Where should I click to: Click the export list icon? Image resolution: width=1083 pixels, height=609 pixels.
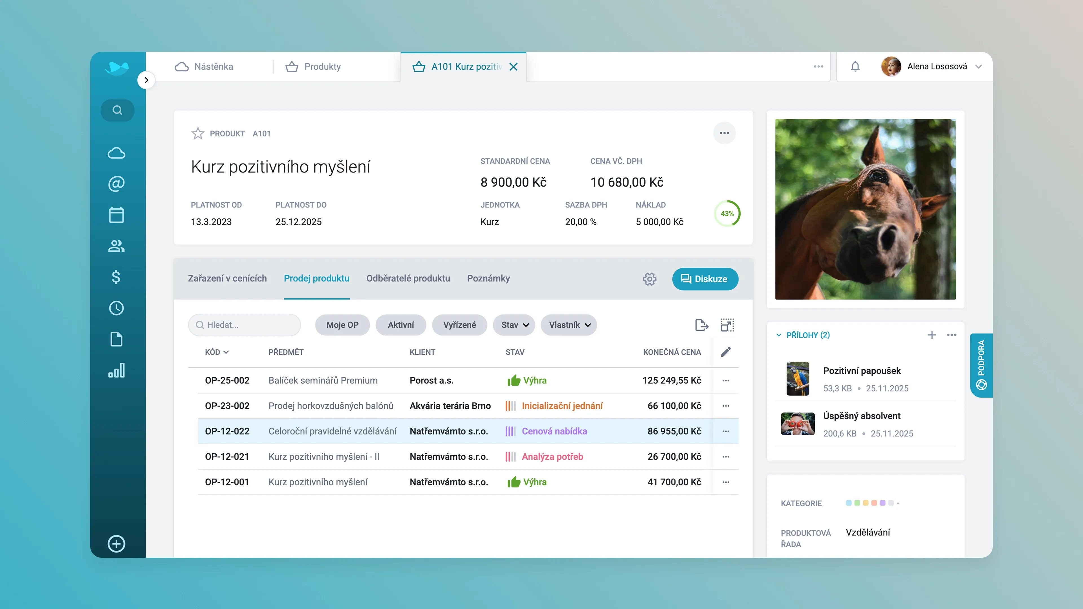coord(702,325)
